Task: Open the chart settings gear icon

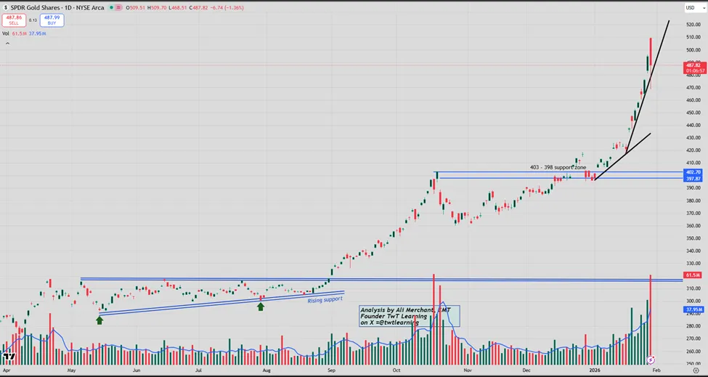Action: 696,370
